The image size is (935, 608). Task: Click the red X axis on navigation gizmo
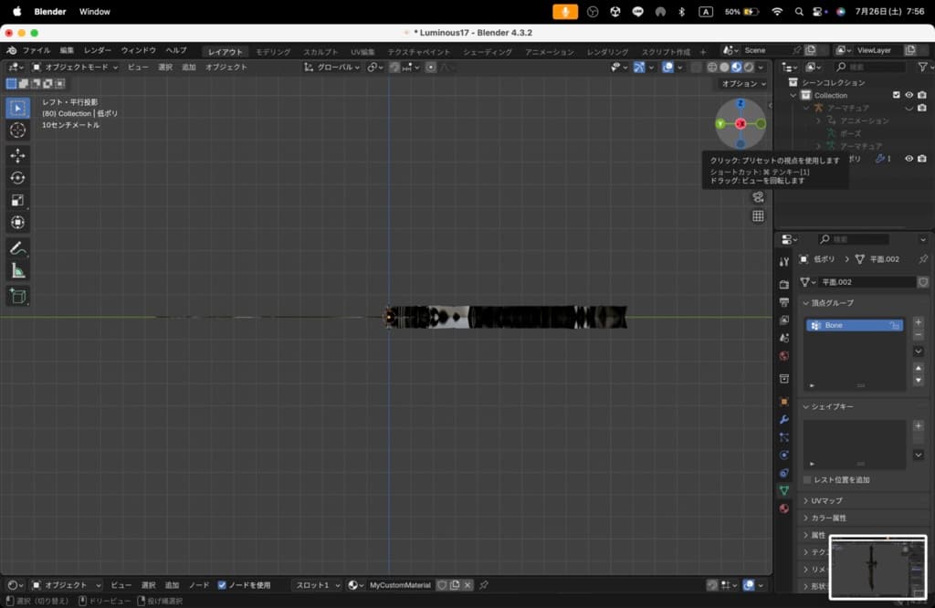tap(741, 123)
